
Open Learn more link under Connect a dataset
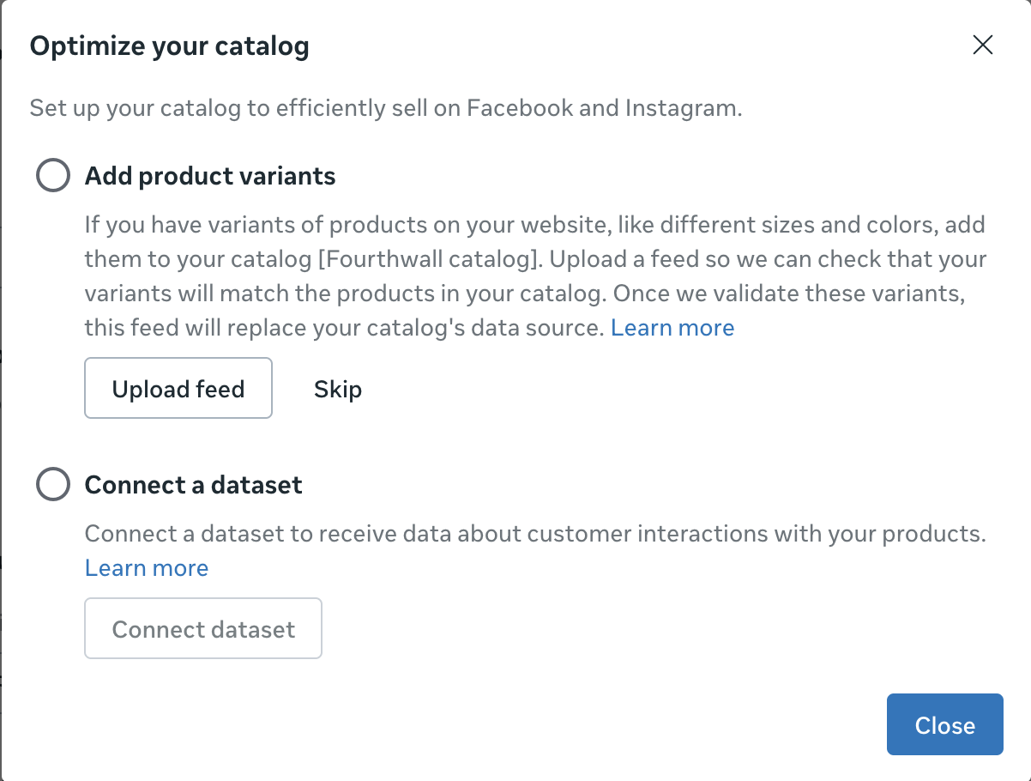pos(147,568)
